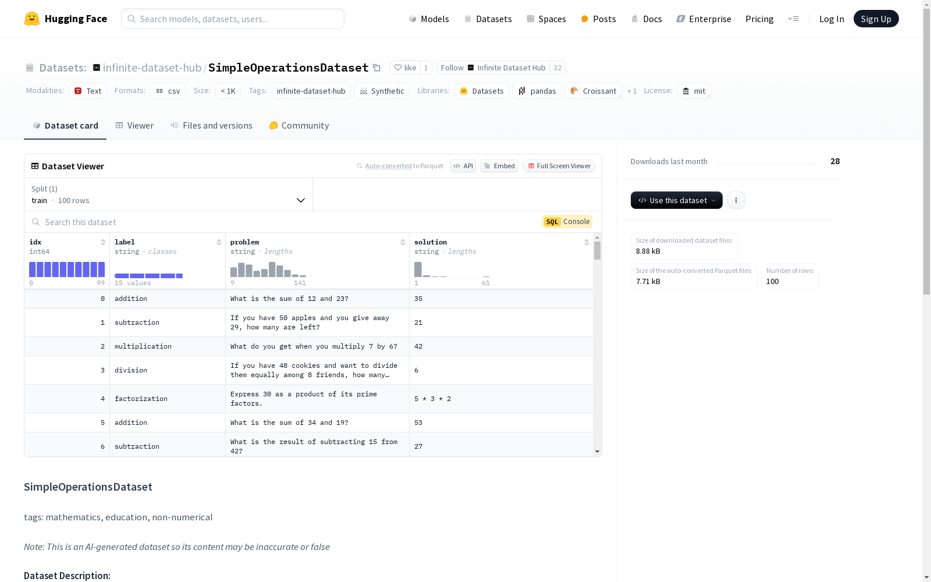931x582 pixels.
Task: Click the SimpleOperationsDataset title heading
Action: click(88, 487)
